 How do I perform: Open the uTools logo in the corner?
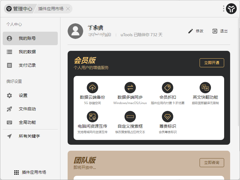(231, 9)
